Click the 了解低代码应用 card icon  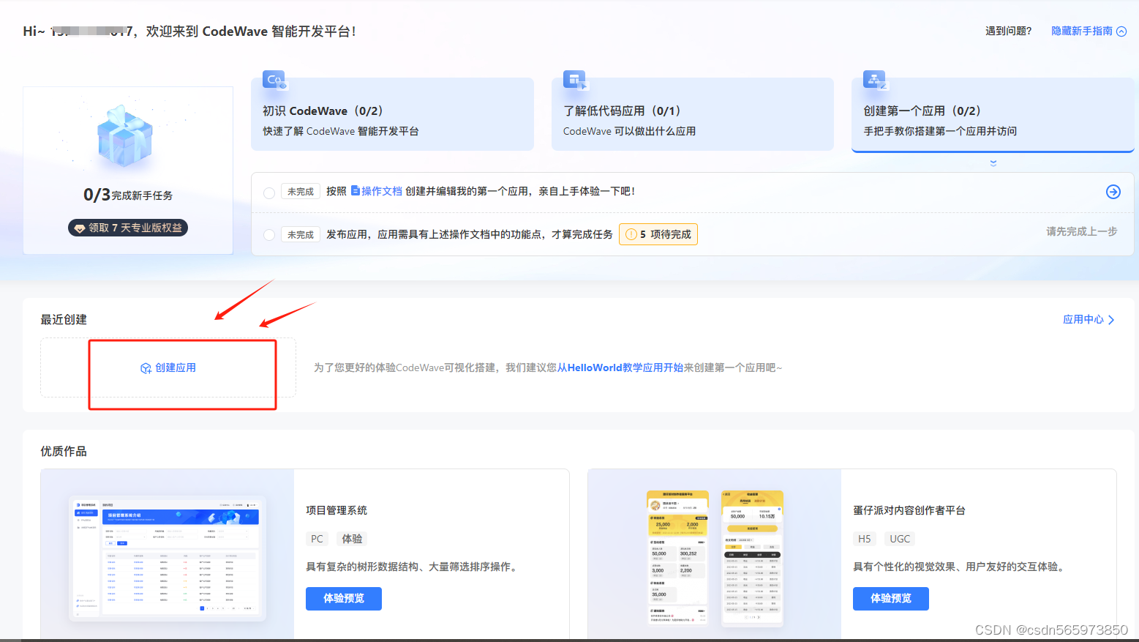[x=576, y=80]
